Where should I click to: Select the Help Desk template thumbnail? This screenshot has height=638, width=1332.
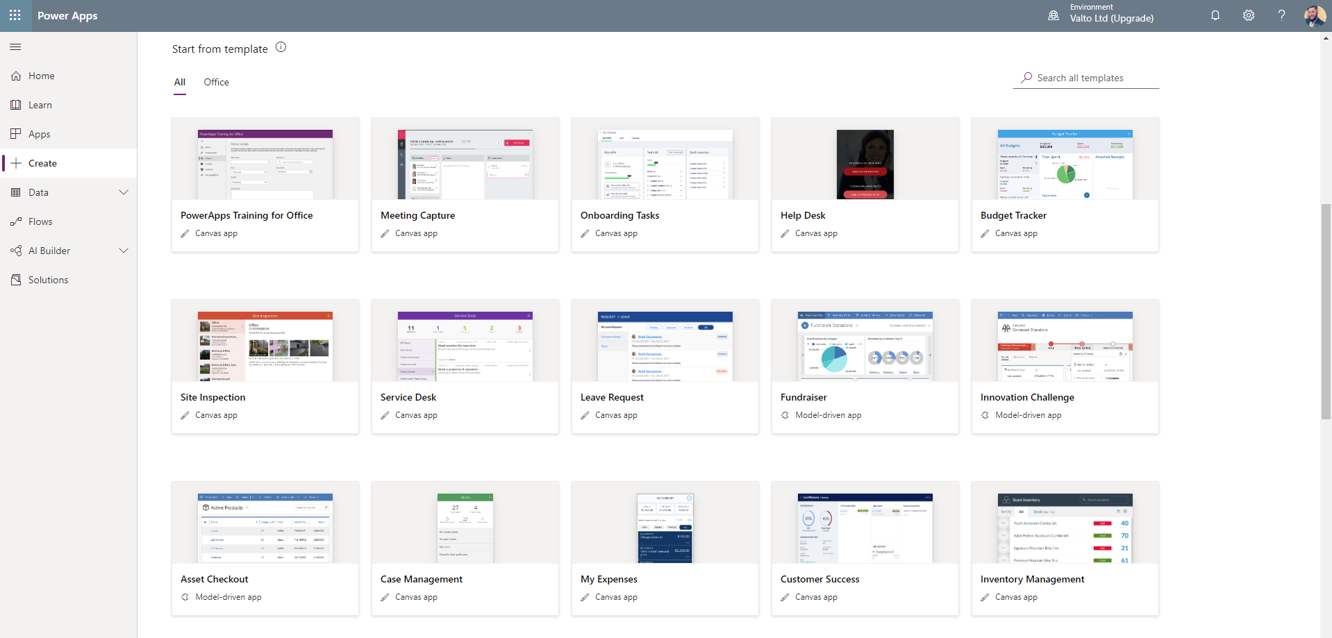(865, 165)
